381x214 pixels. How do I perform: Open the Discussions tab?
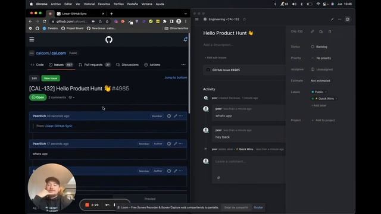pyautogui.click(x=127, y=65)
